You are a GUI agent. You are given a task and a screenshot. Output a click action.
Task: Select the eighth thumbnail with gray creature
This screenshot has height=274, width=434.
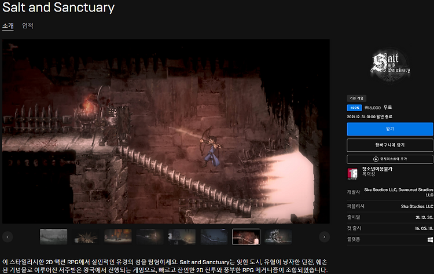click(278, 236)
